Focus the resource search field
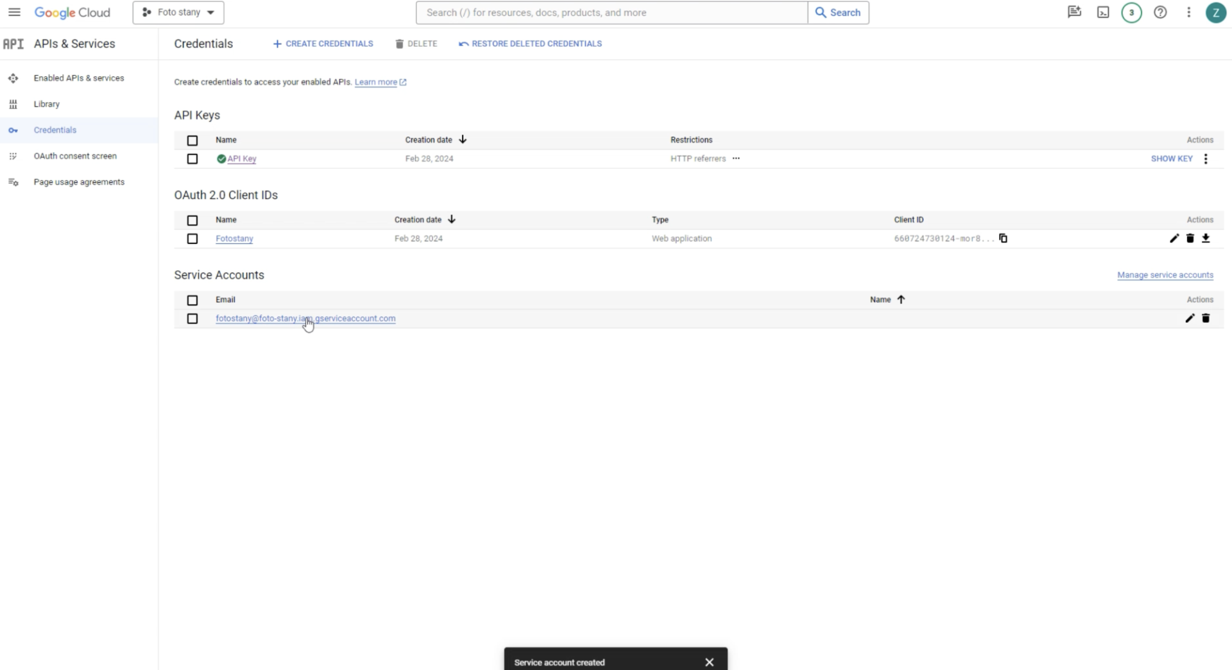Viewport: 1232px width, 670px height. pyautogui.click(x=612, y=12)
